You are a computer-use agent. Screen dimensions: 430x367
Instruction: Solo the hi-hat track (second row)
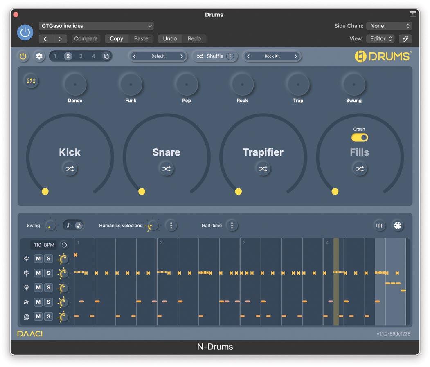[49, 273]
